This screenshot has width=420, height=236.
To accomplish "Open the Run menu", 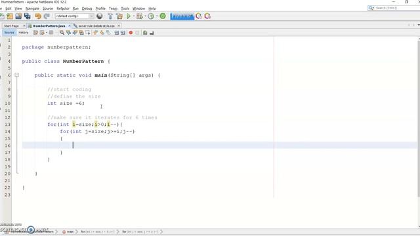I will point(75,9).
